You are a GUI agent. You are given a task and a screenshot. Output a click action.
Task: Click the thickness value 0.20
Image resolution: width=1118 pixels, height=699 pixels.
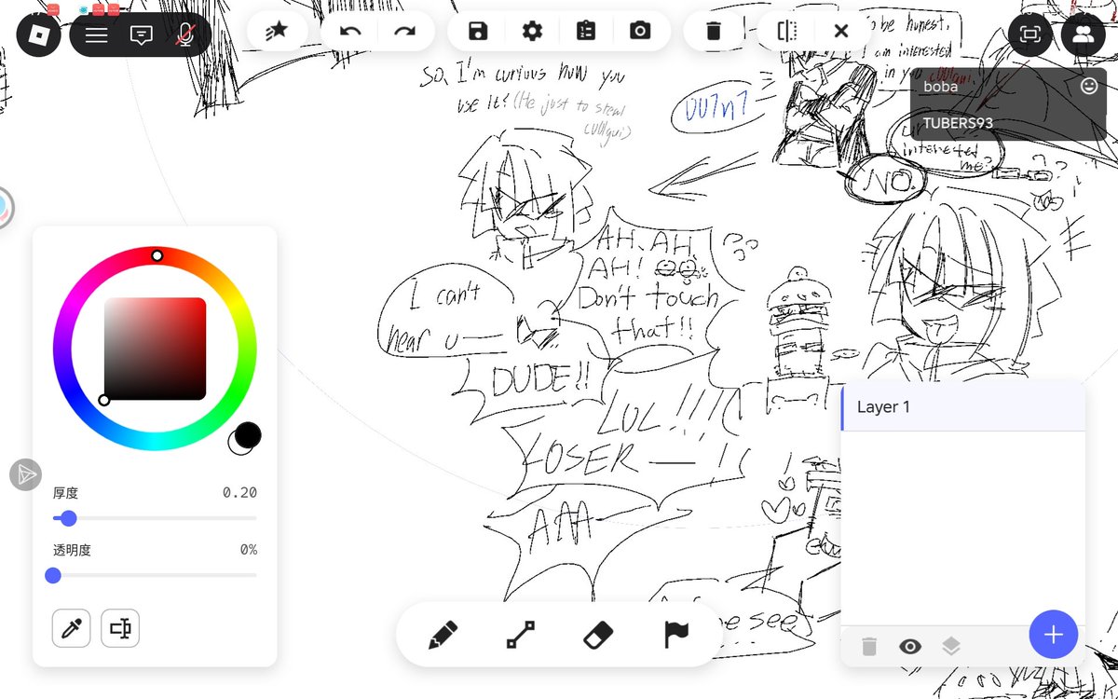coord(239,492)
